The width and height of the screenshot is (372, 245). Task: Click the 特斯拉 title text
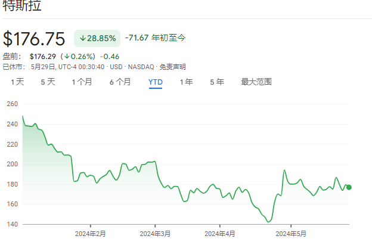click(22, 5)
